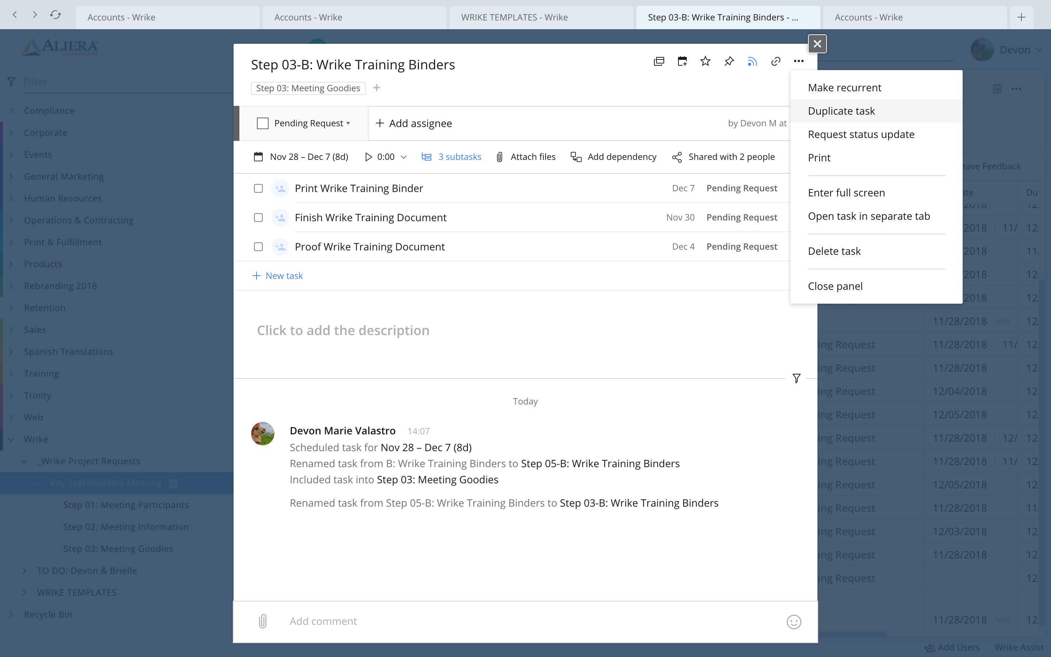Image resolution: width=1051 pixels, height=657 pixels.
Task: Open the Pending Request status dropdown
Action: 312,123
